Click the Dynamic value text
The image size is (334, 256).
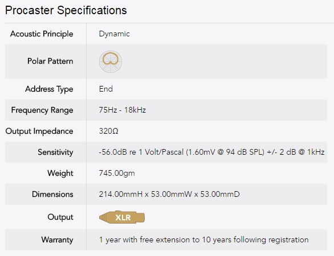[x=115, y=34]
